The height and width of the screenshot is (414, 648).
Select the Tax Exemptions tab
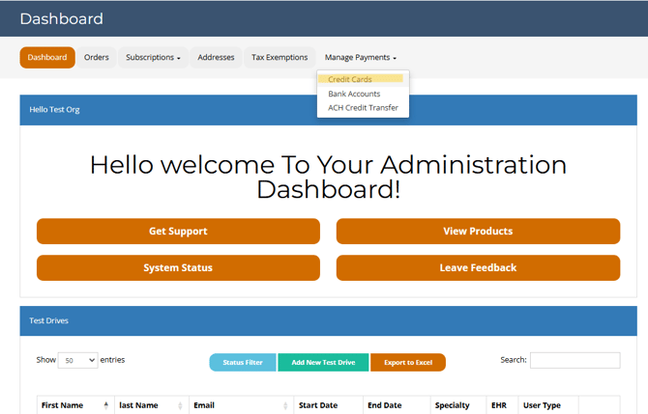pyautogui.click(x=280, y=58)
